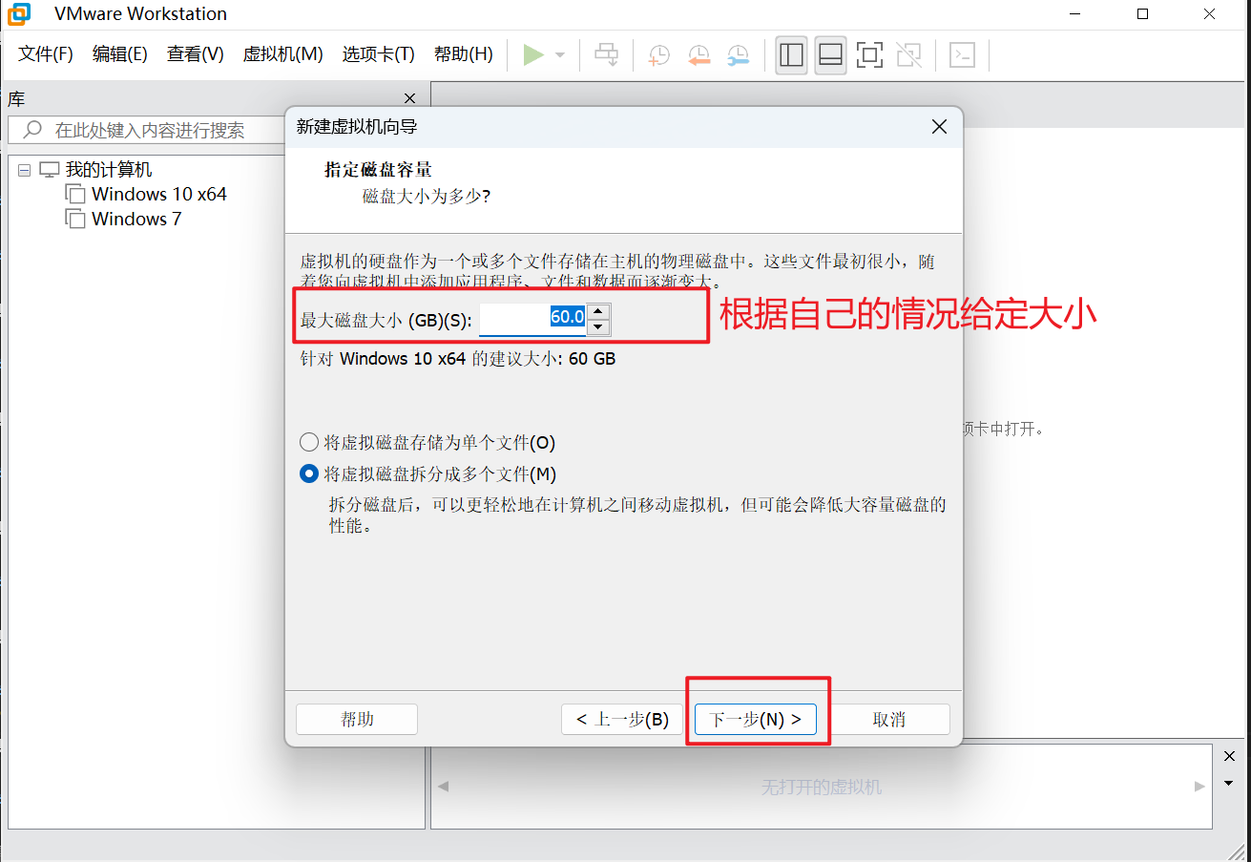Click the 指定磁盘容量 heading text
The width and height of the screenshot is (1251, 862).
pyautogui.click(x=378, y=170)
